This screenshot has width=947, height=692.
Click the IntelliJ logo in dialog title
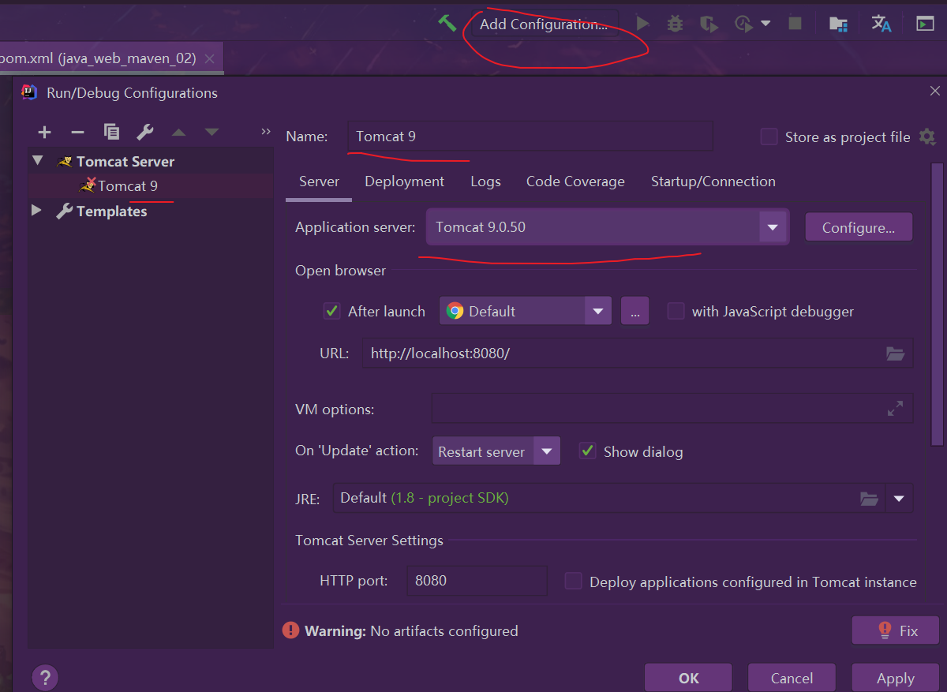[x=29, y=92]
